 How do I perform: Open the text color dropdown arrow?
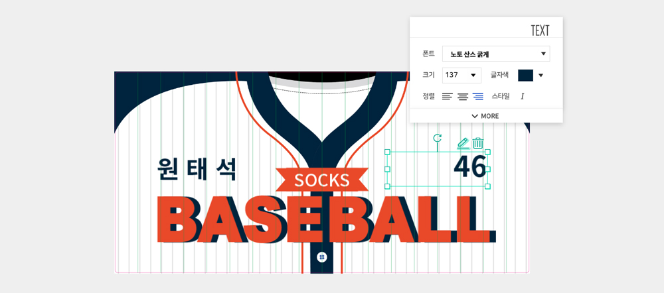pos(540,75)
